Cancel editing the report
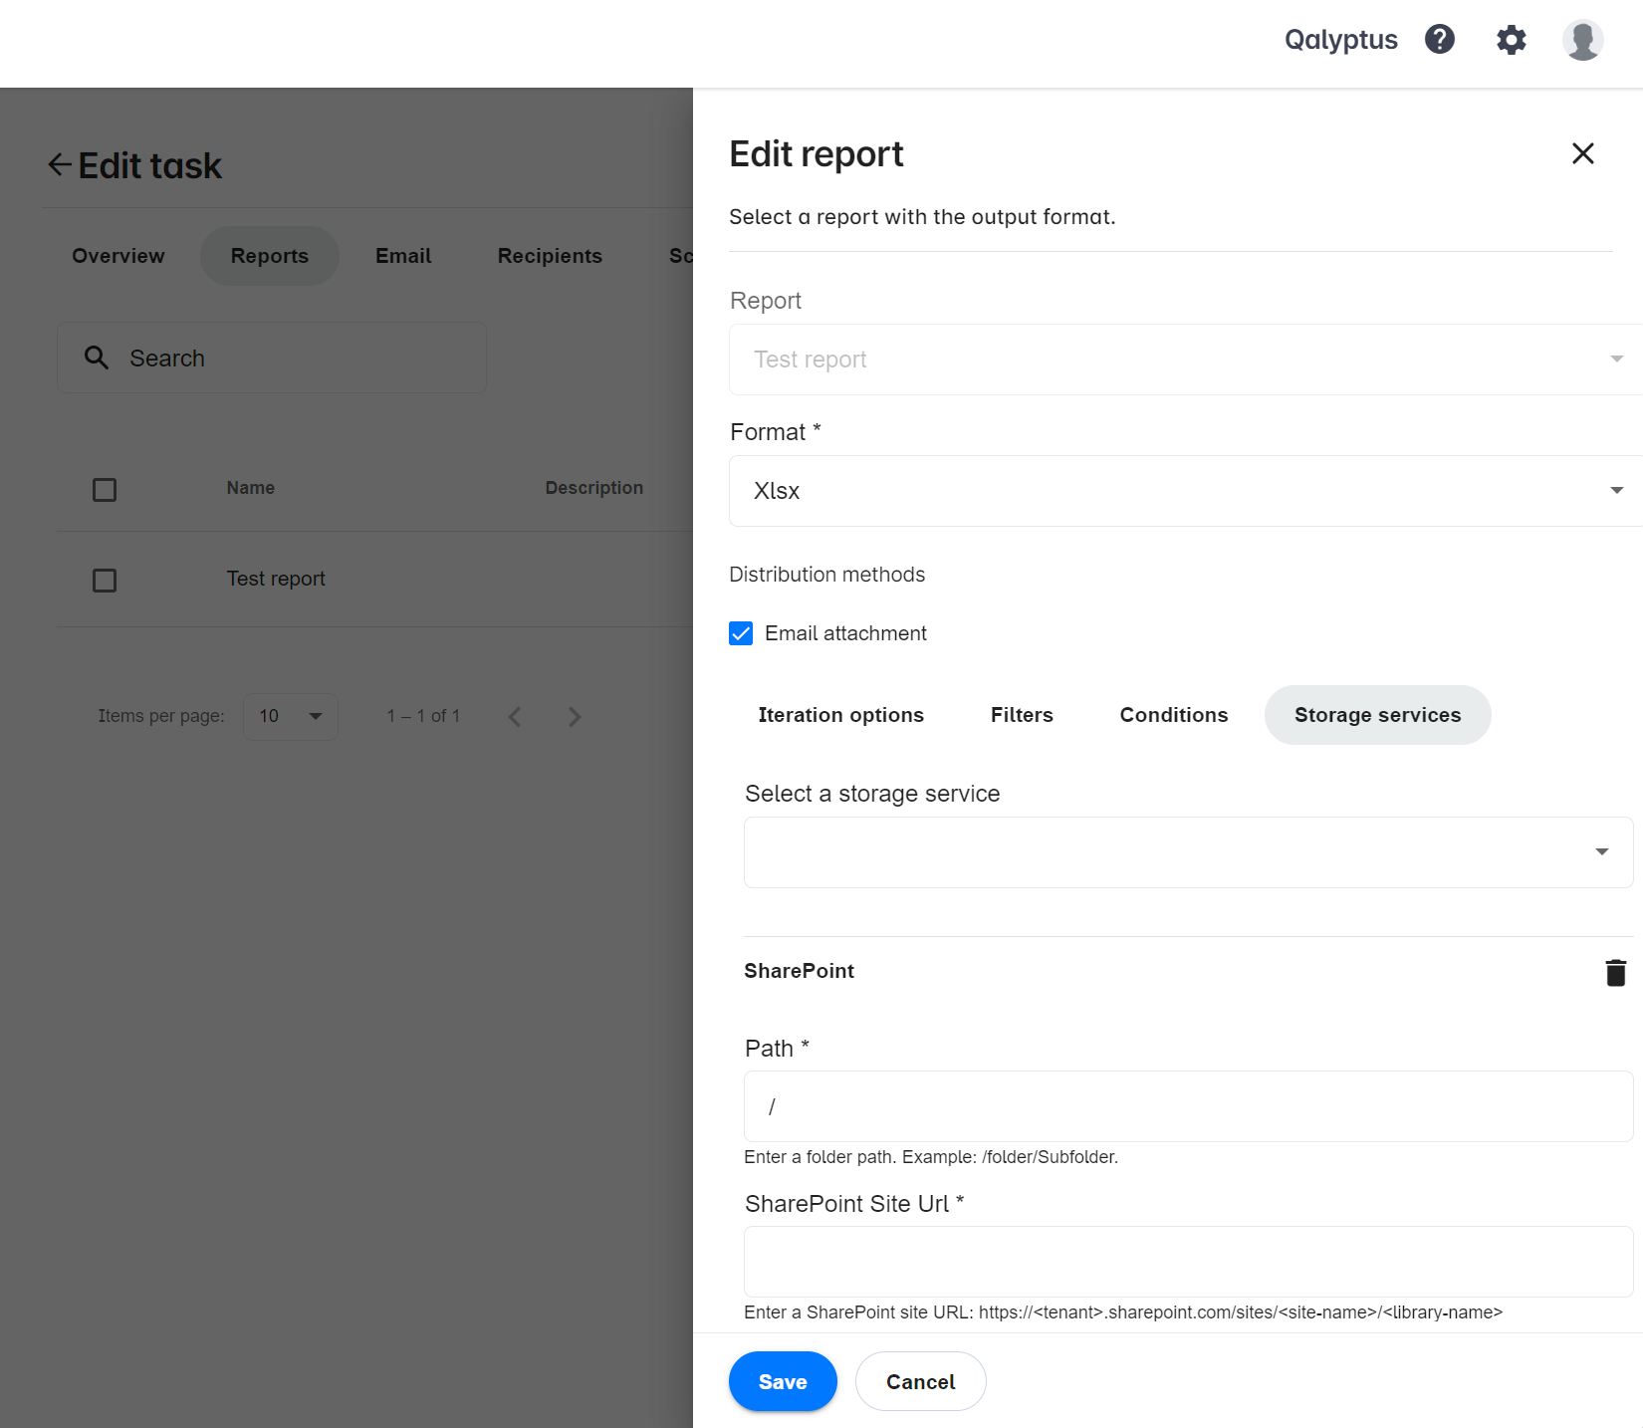This screenshot has height=1428, width=1643. pyautogui.click(x=920, y=1381)
